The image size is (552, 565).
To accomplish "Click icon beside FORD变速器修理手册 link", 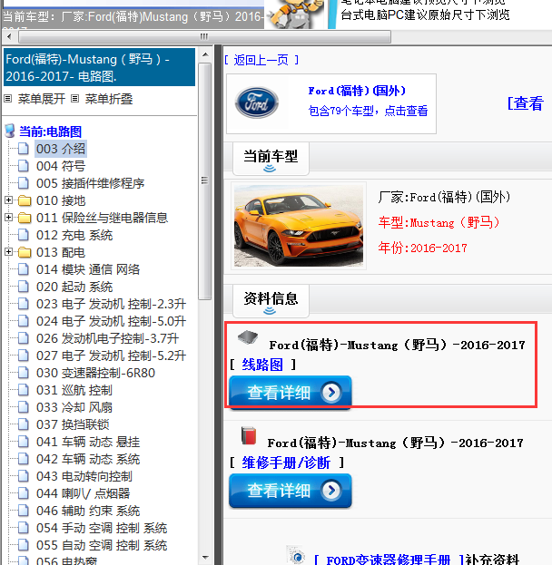I will (296, 555).
